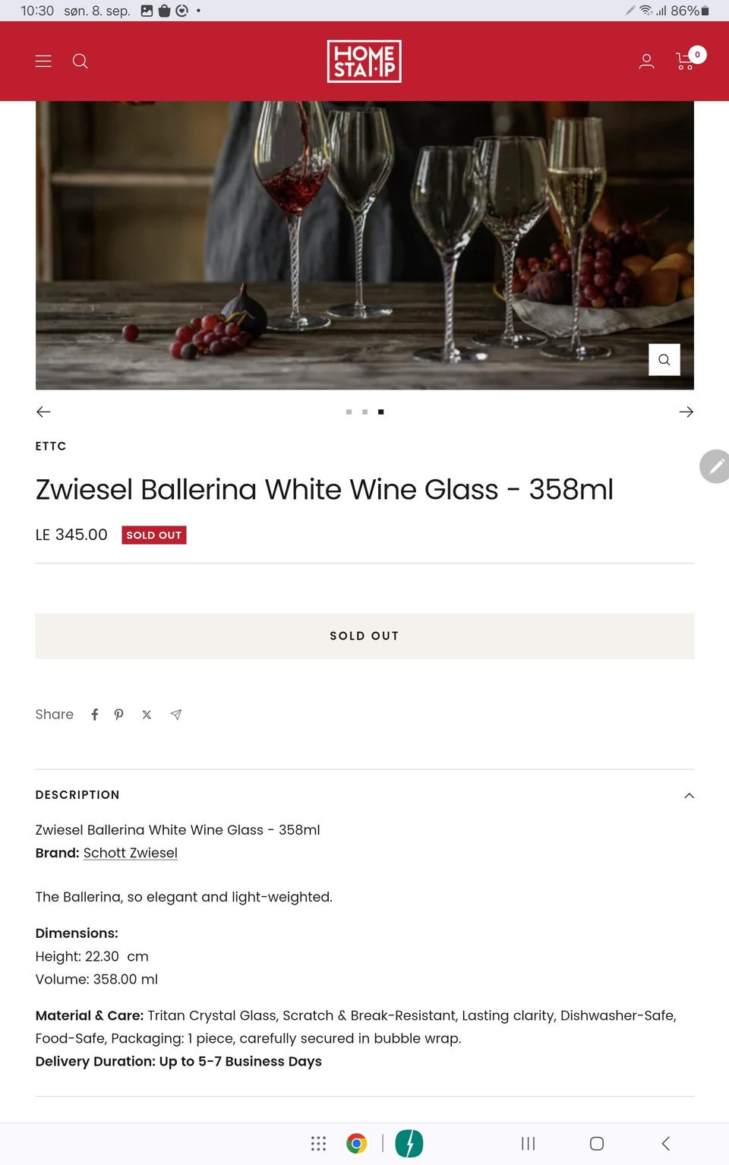729x1165 pixels.
Task: Click the Sold Out button
Action: 364,636
